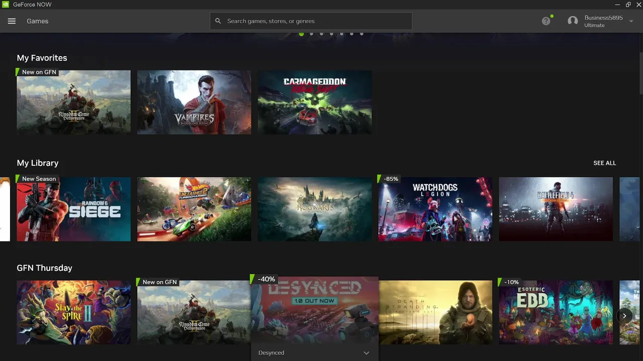Expand the Business5895 account dropdown arrow
This screenshot has width=643, height=361.
(631, 21)
